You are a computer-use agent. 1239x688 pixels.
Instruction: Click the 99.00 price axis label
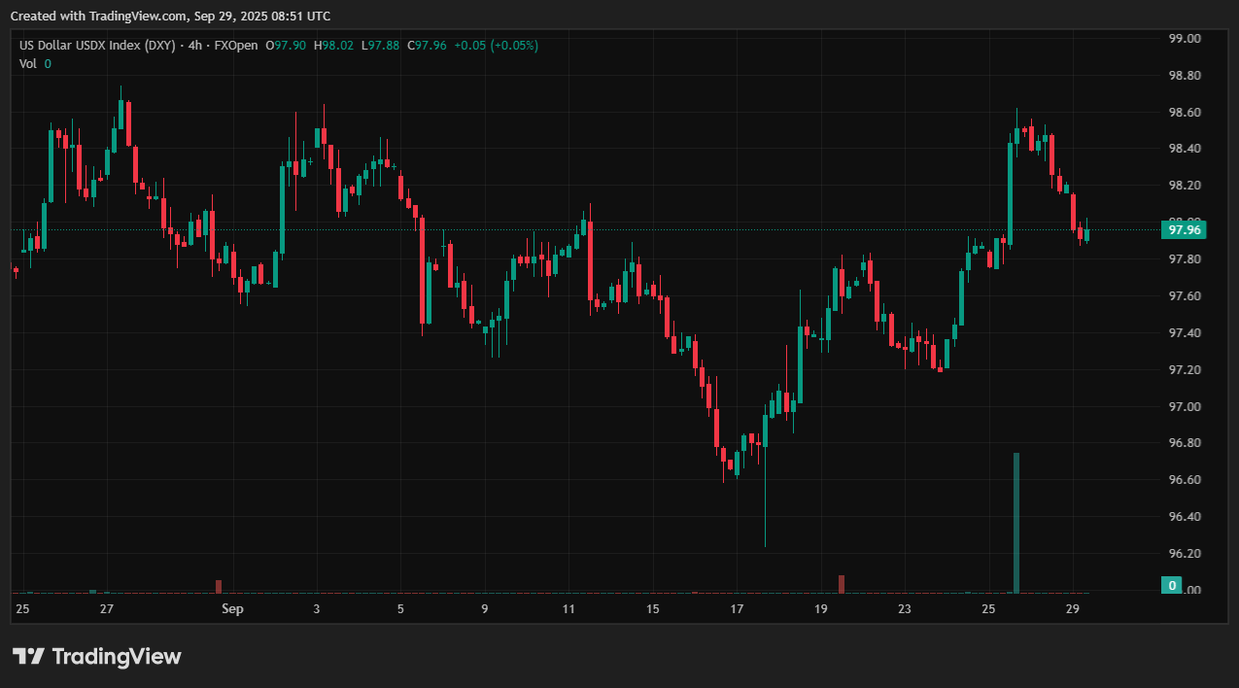click(1185, 39)
